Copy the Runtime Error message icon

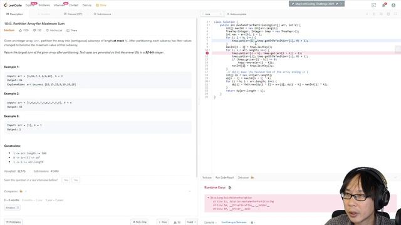click(x=230, y=187)
